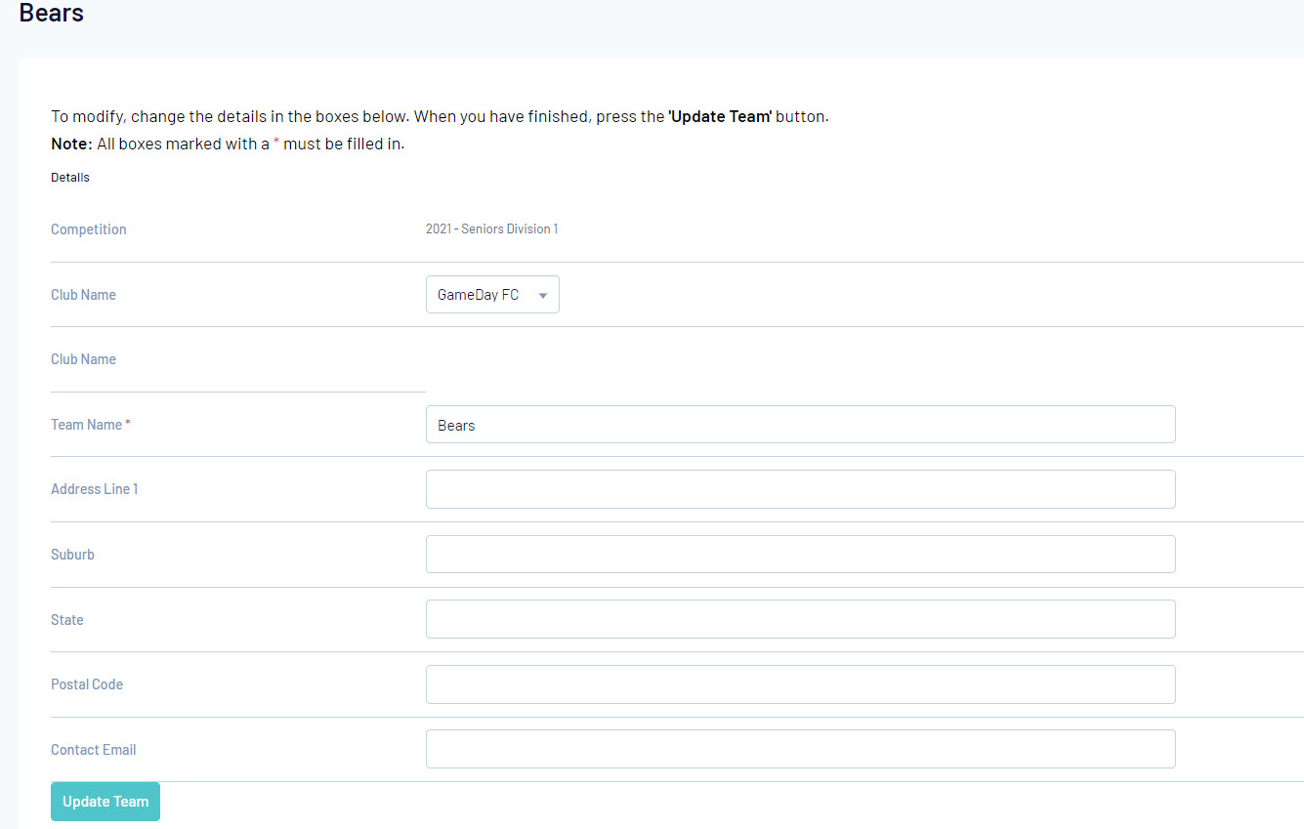Click the 'Contact Email' label
This screenshot has height=829, width=1304.
(94, 750)
